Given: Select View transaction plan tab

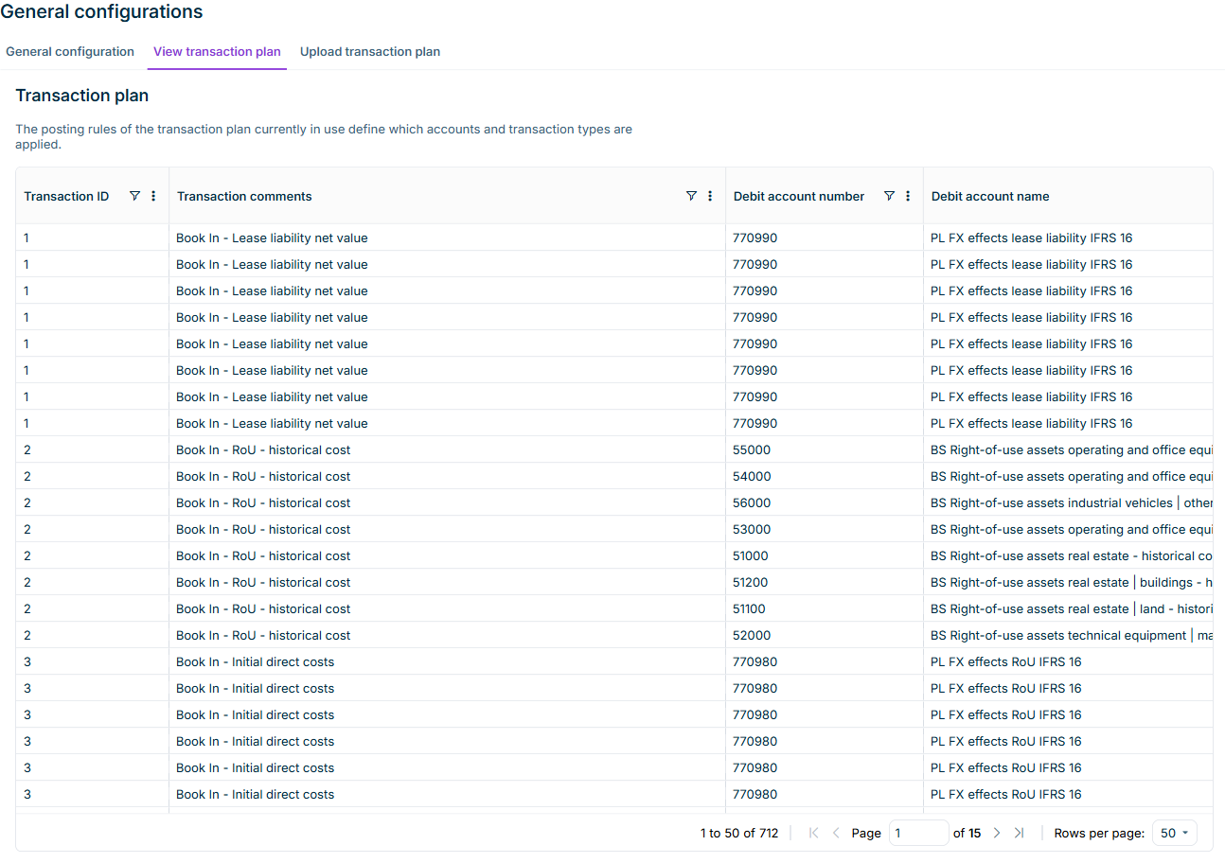Looking at the screenshot, I should click(217, 52).
